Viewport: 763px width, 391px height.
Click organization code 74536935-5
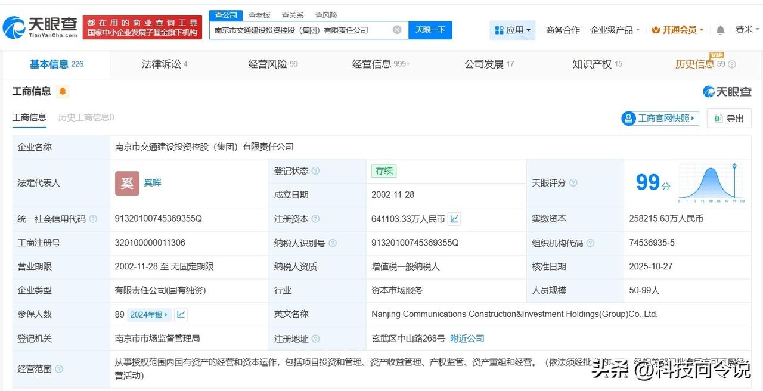click(x=652, y=243)
